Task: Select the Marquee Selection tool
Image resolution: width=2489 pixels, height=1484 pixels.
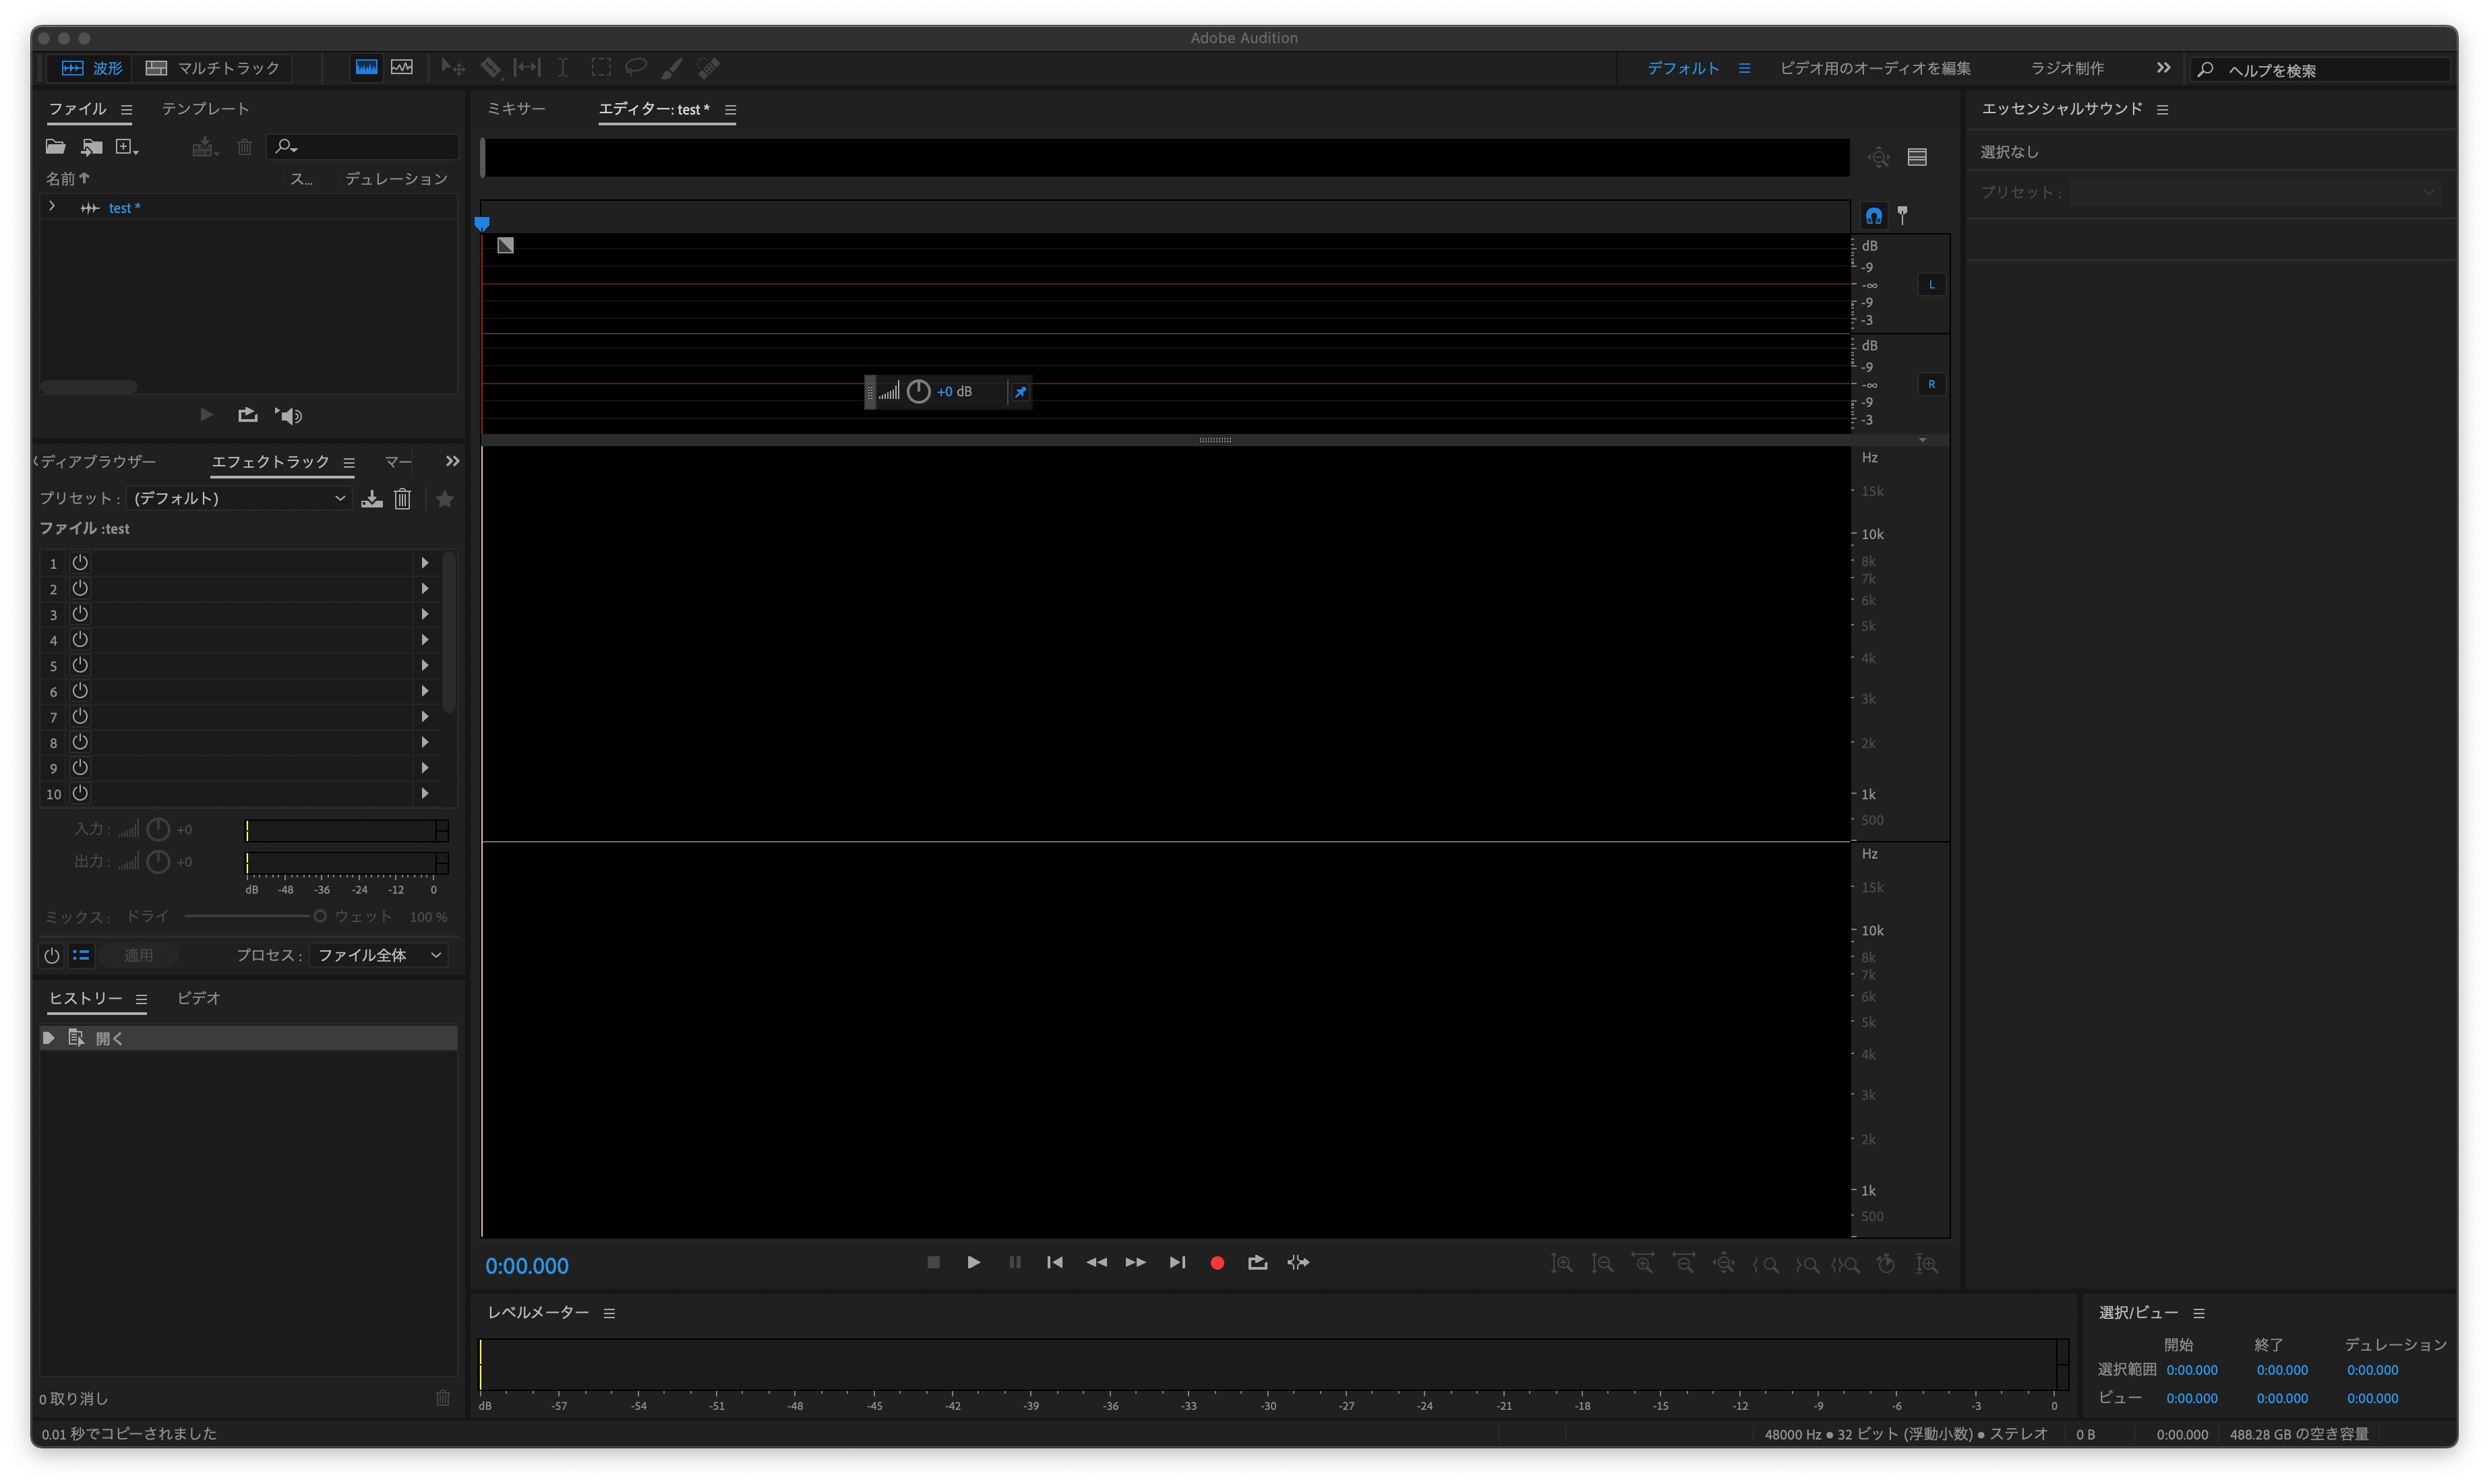Action: point(600,68)
